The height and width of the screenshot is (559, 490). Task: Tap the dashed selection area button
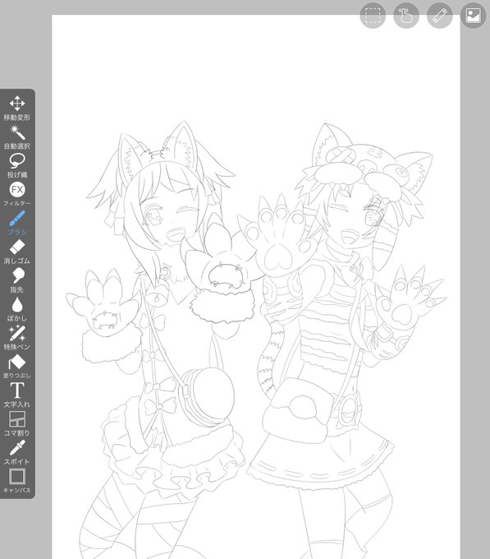pos(373,16)
